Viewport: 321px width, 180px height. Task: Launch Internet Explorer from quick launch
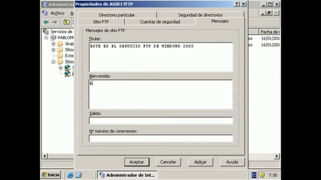[70, 175]
